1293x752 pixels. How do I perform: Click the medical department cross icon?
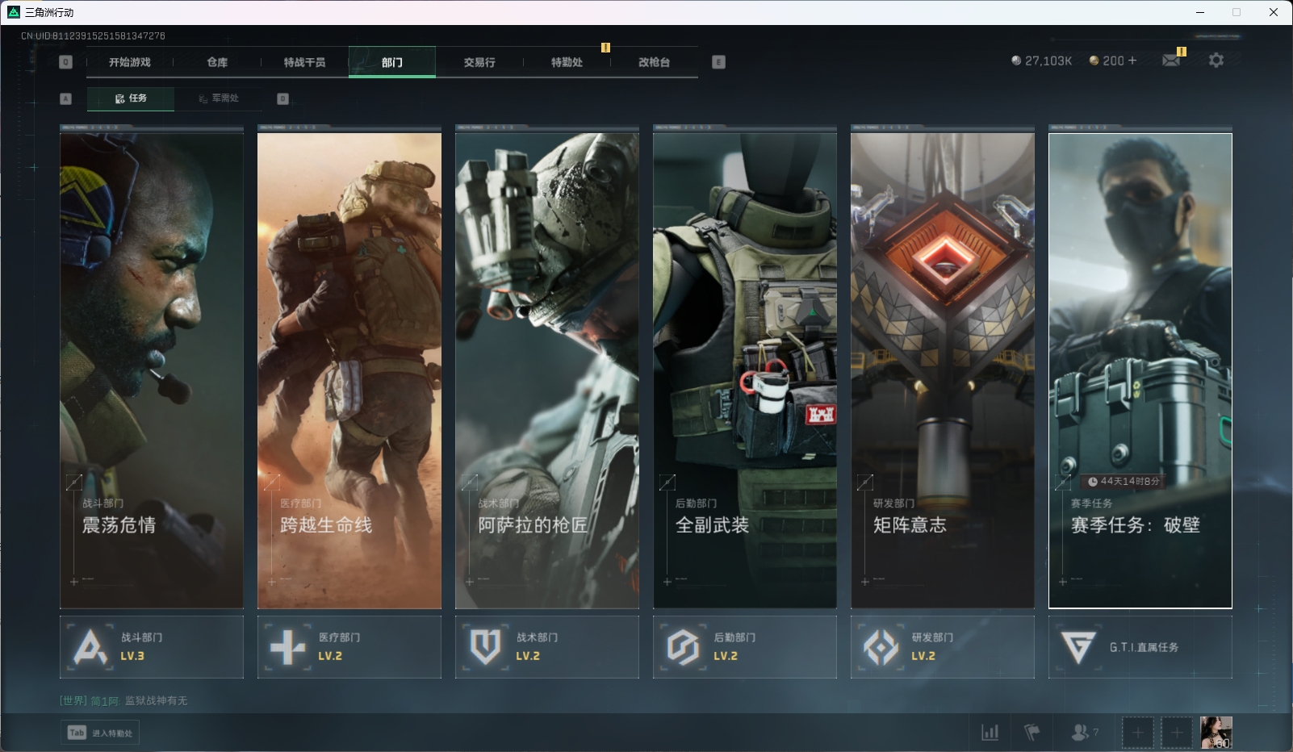[x=287, y=647]
